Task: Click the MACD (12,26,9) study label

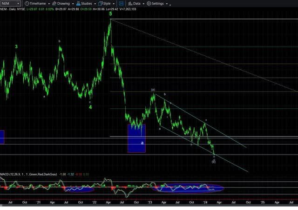Action: click(x=28, y=174)
